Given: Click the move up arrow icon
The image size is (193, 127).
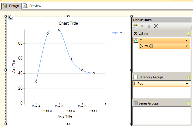Looking at the screenshot, I should [149, 26].
